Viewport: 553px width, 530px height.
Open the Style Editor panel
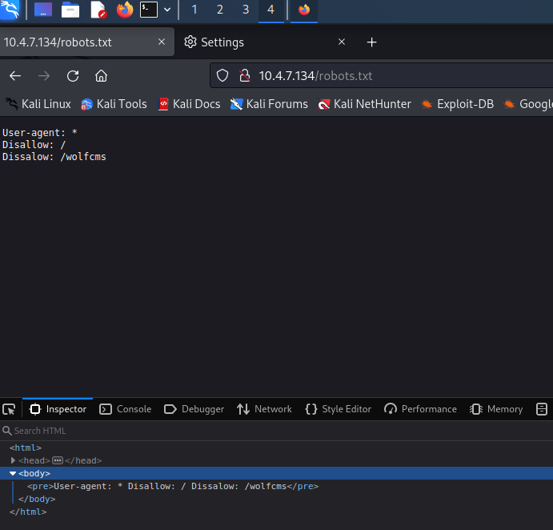click(338, 409)
